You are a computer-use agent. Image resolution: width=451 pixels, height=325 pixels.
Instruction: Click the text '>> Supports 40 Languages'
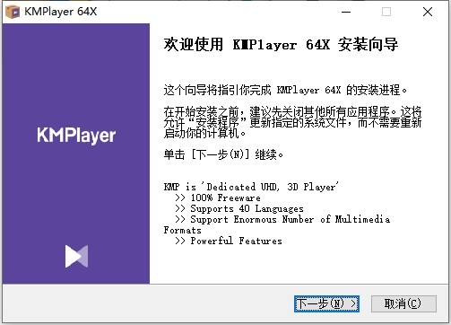239,208
